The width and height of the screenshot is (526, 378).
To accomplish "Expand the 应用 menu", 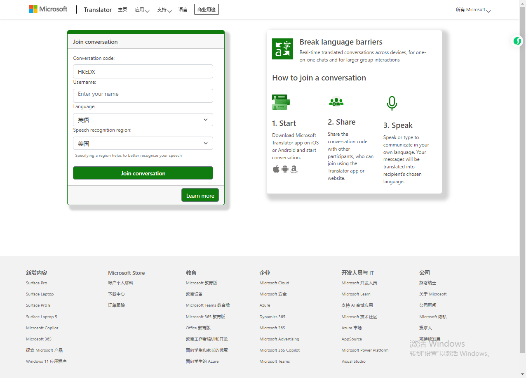I will pyautogui.click(x=142, y=9).
